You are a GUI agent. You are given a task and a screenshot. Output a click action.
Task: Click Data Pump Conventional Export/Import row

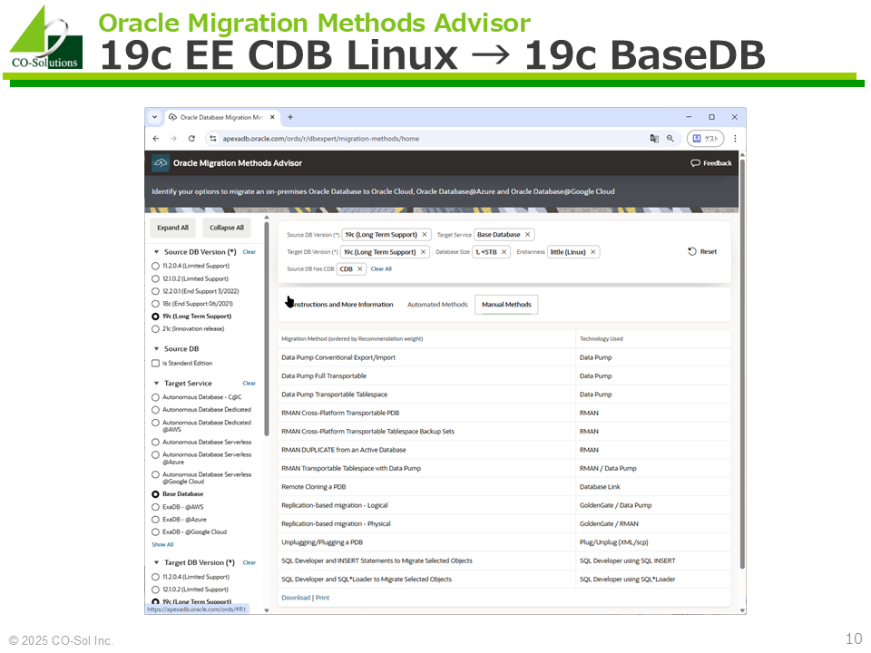[504, 357]
